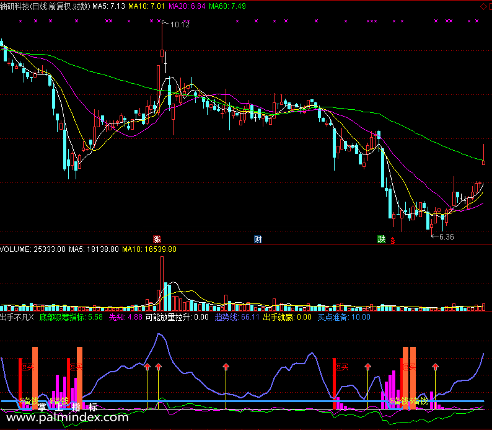Click the 6.36 low price annotation

447,237
